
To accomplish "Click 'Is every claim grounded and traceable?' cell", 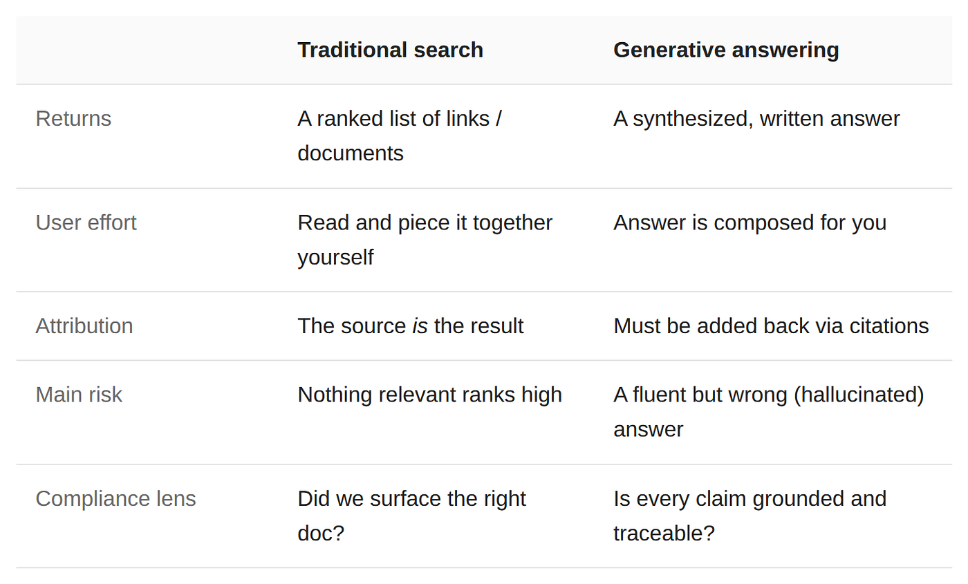I will (750, 516).
